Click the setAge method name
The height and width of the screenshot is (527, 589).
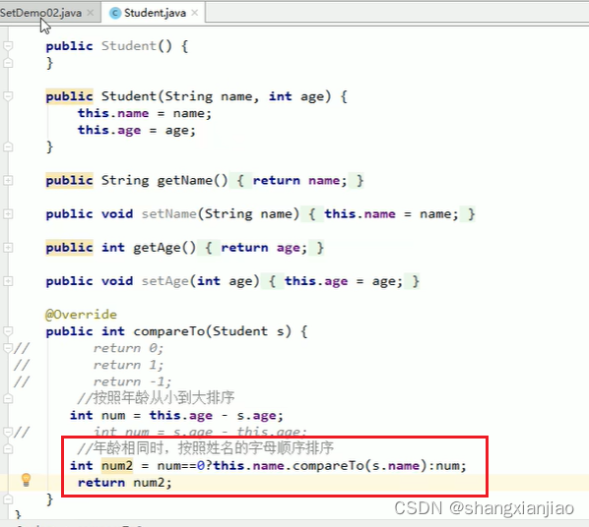coord(165,281)
